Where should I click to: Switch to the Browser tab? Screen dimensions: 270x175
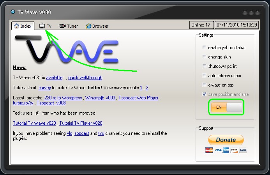pos(97,26)
